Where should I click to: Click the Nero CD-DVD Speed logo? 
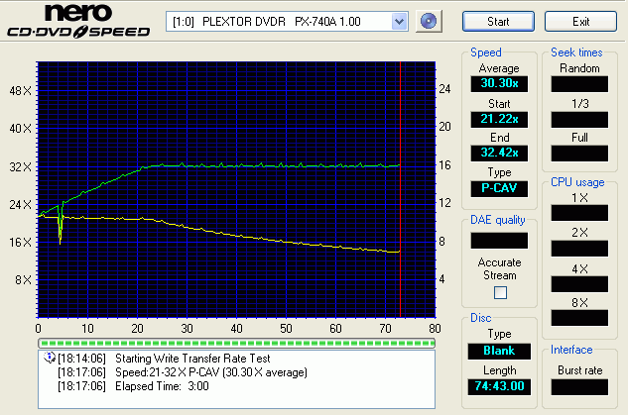tap(78, 22)
